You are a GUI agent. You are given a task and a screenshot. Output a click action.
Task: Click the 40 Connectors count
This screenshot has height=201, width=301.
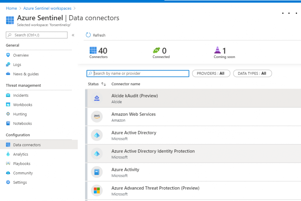click(103, 51)
